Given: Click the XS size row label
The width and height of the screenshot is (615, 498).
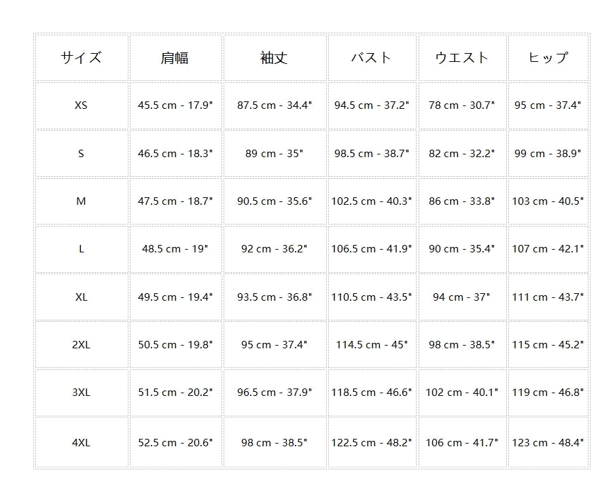Looking at the screenshot, I should pyautogui.click(x=81, y=105).
